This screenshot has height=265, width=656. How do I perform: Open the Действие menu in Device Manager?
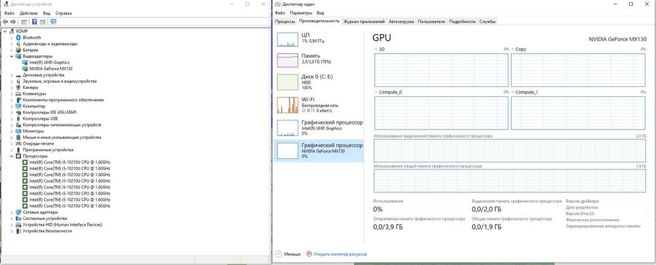28,13
